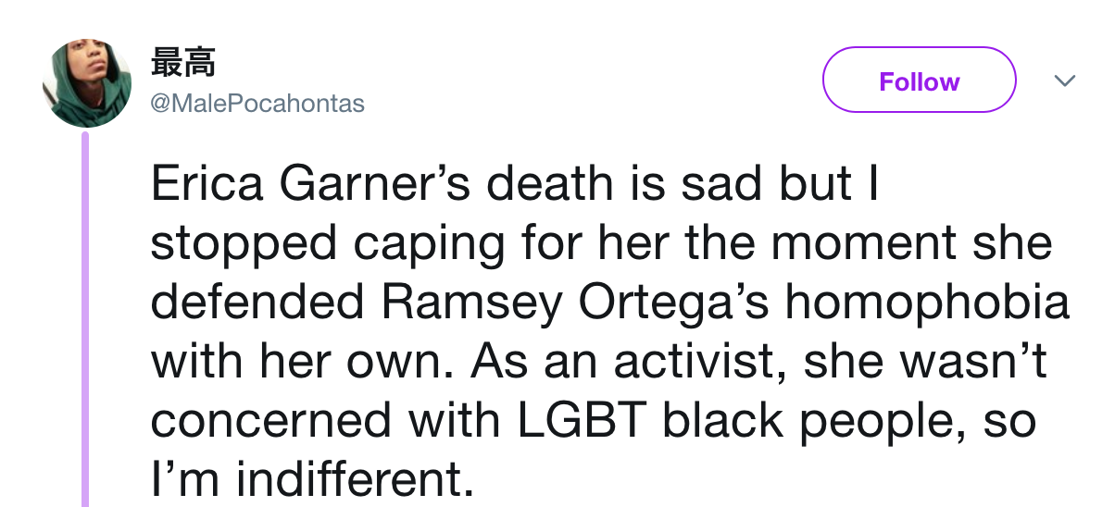Open the profile avatar photo
This screenshot has width=1115, height=507.
click(86, 84)
